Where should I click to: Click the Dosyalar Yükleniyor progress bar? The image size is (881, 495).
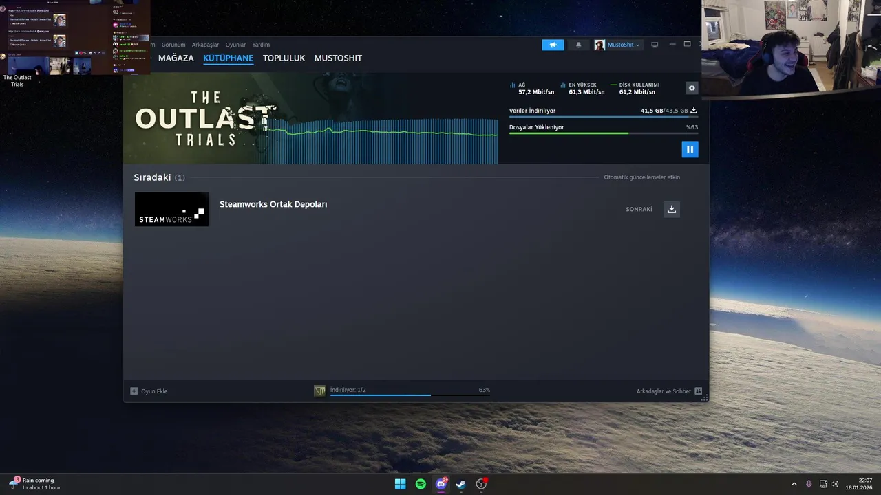pos(604,133)
